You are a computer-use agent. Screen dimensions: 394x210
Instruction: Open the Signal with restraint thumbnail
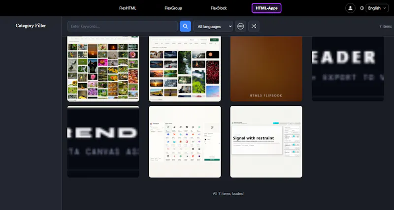pyautogui.click(x=266, y=142)
